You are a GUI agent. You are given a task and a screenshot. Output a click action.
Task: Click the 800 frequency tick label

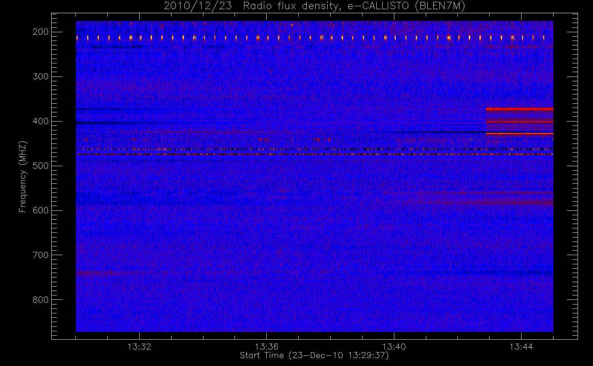point(40,300)
